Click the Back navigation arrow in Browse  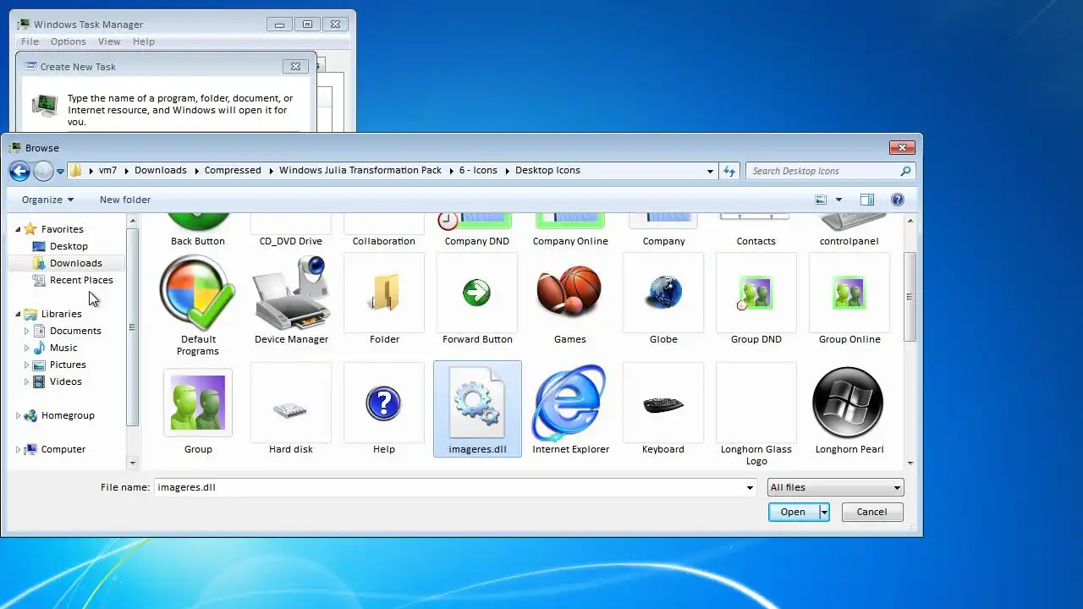[19, 171]
